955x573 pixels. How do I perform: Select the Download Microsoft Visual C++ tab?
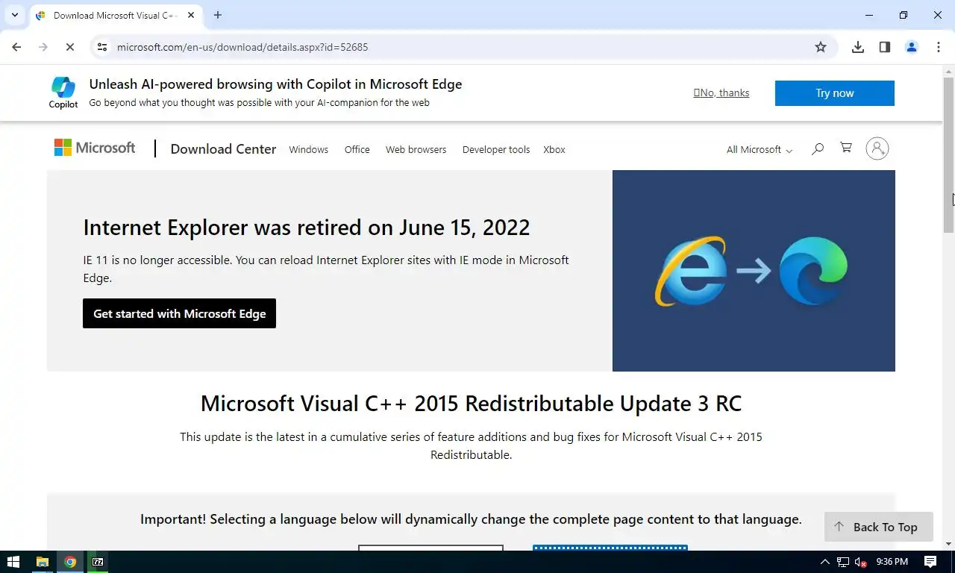pyautogui.click(x=116, y=15)
